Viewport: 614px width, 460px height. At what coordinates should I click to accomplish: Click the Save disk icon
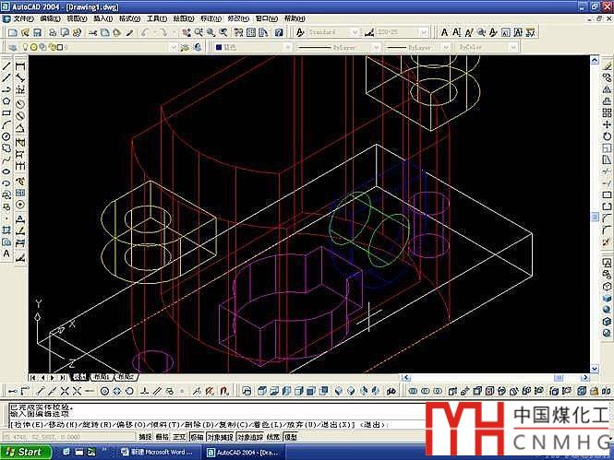[x=37, y=32]
